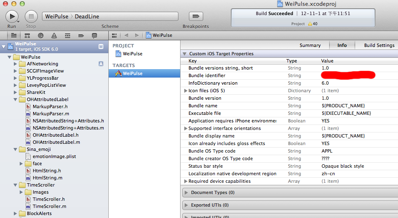The height and width of the screenshot is (218, 398).
Task: Open the Log navigator speech bubble icon
Action: (x=94, y=36)
